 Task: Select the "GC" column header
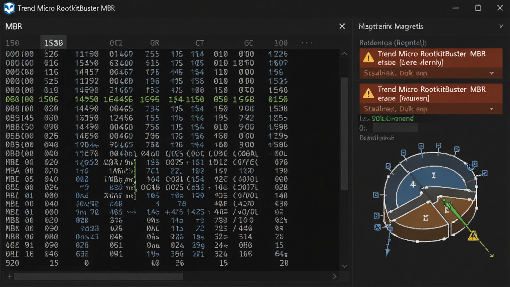249,43
